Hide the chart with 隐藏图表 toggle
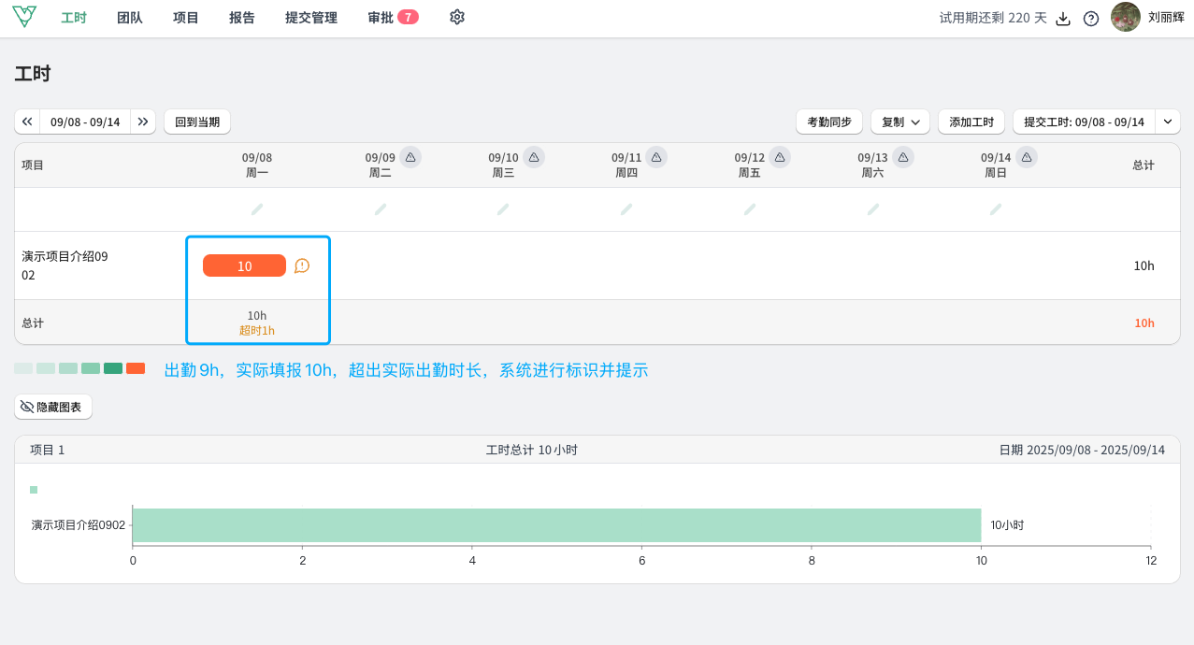1194x645 pixels. [53, 407]
